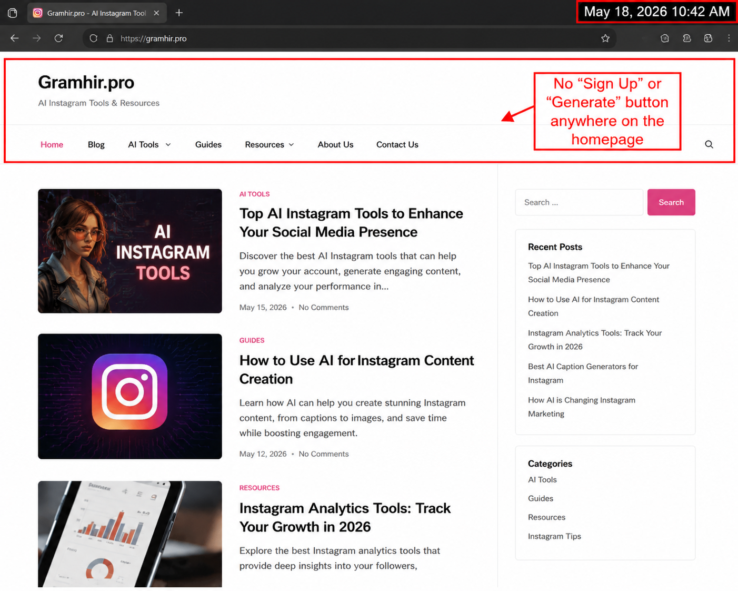Open the Instagram Tips category
This screenshot has height=591, width=738.
[x=554, y=536]
